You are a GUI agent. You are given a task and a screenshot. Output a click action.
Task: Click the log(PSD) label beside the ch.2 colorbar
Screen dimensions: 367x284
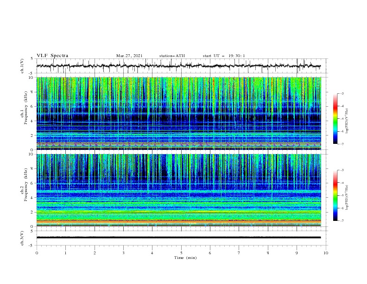[x=347, y=198]
